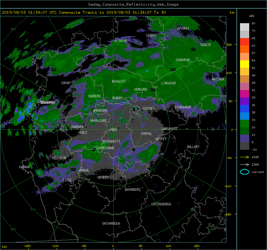
Task: Pick the slate purple 5-10 dBZ swatch
Action: pos(244,138)
